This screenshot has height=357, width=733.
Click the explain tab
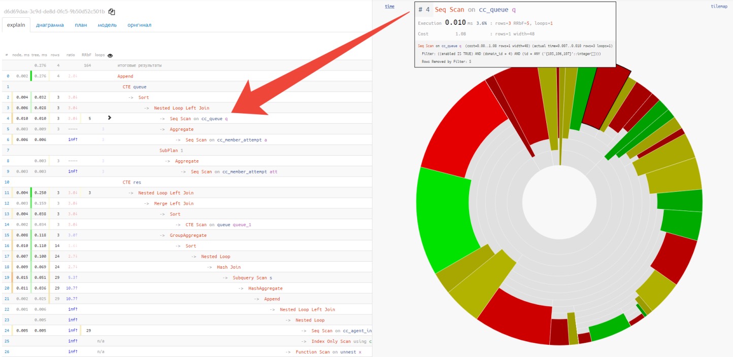(x=16, y=25)
